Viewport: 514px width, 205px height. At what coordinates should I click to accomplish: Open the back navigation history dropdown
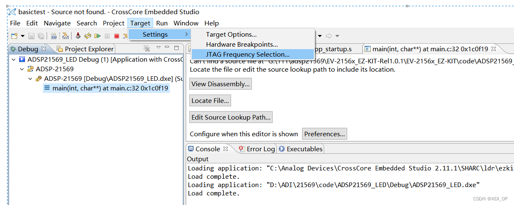[x=320, y=36]
